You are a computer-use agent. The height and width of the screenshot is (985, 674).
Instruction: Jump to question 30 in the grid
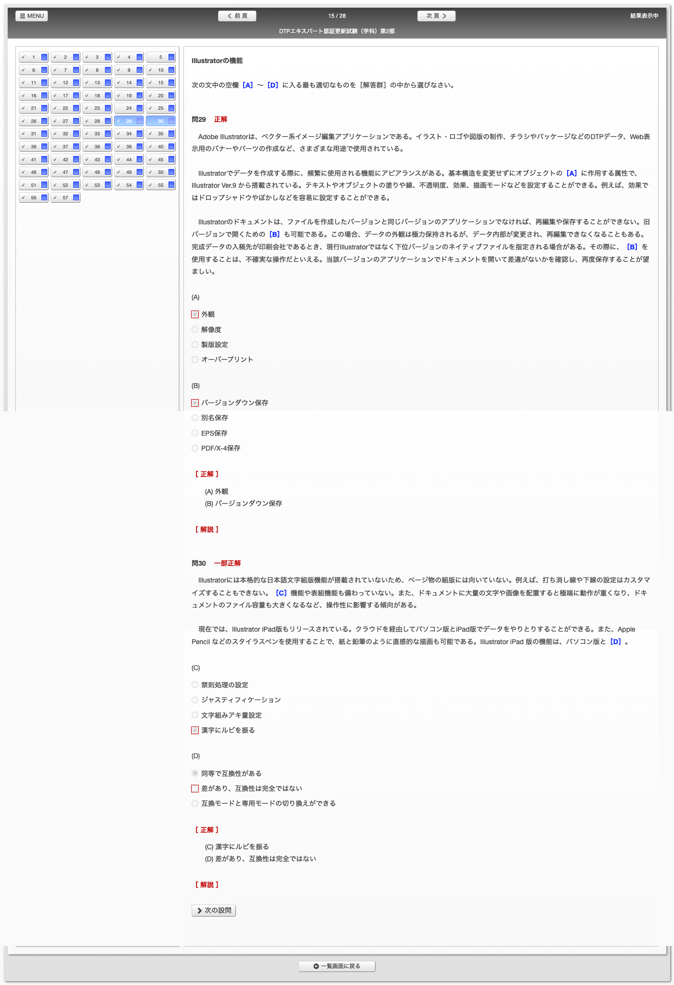click(x=160, y=121)
